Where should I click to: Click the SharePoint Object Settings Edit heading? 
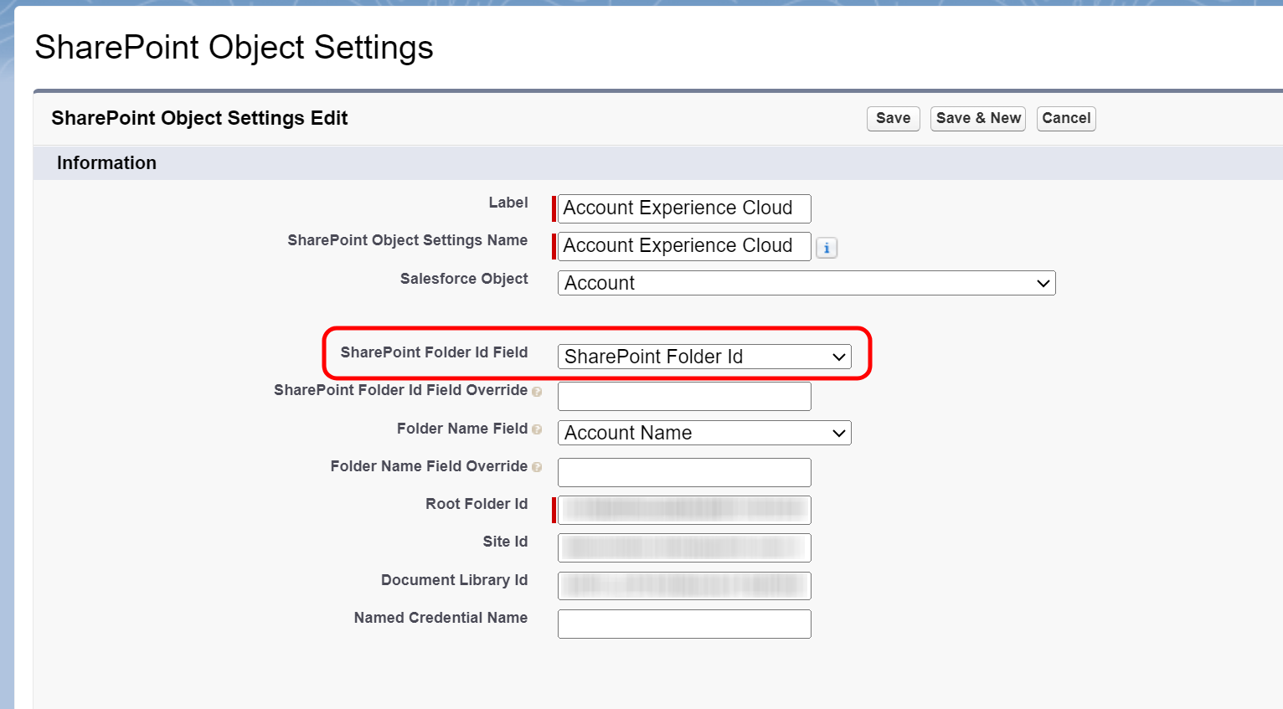pyautogui.click(x=199, y=118)
